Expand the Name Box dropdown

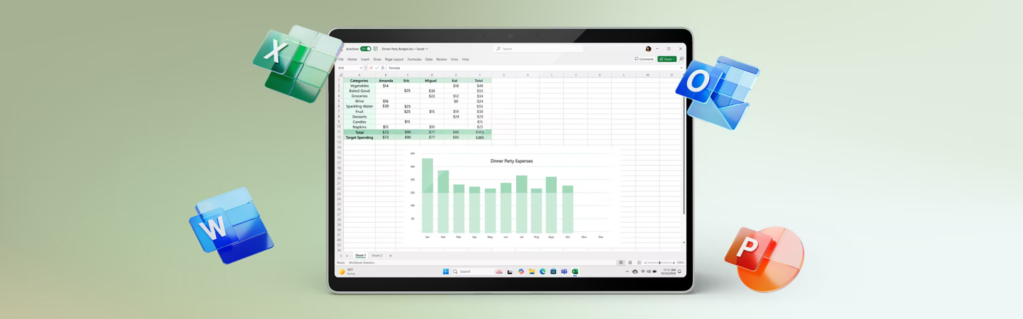[x=361, y=68]
